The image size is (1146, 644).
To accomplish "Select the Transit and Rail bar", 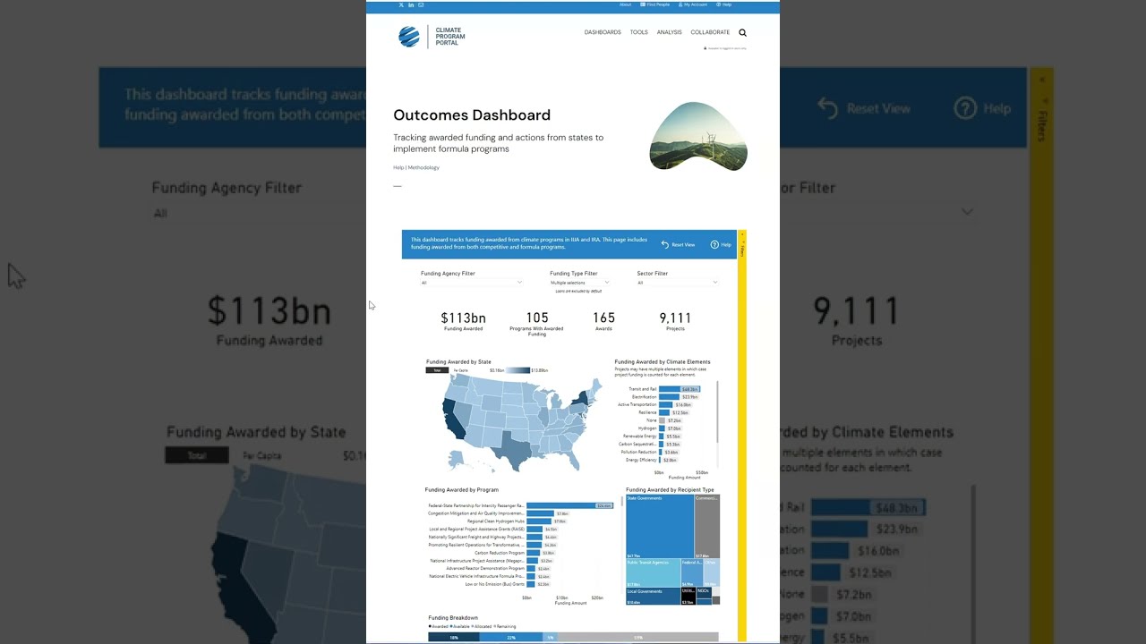I will [x=679, y=389].
